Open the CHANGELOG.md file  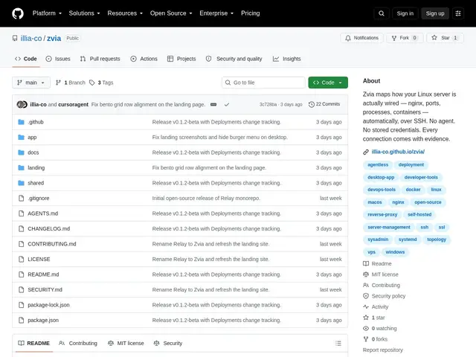48,228
